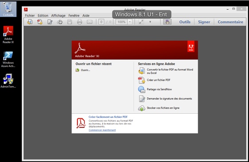Click the green open-folder icon beside Ouvrir...
This screenshot has width=249, height=162.
point(78,70)
